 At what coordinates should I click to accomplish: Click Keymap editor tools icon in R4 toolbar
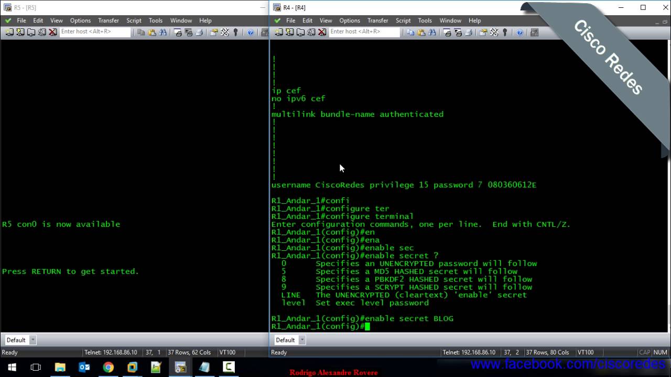pos(494,32)
